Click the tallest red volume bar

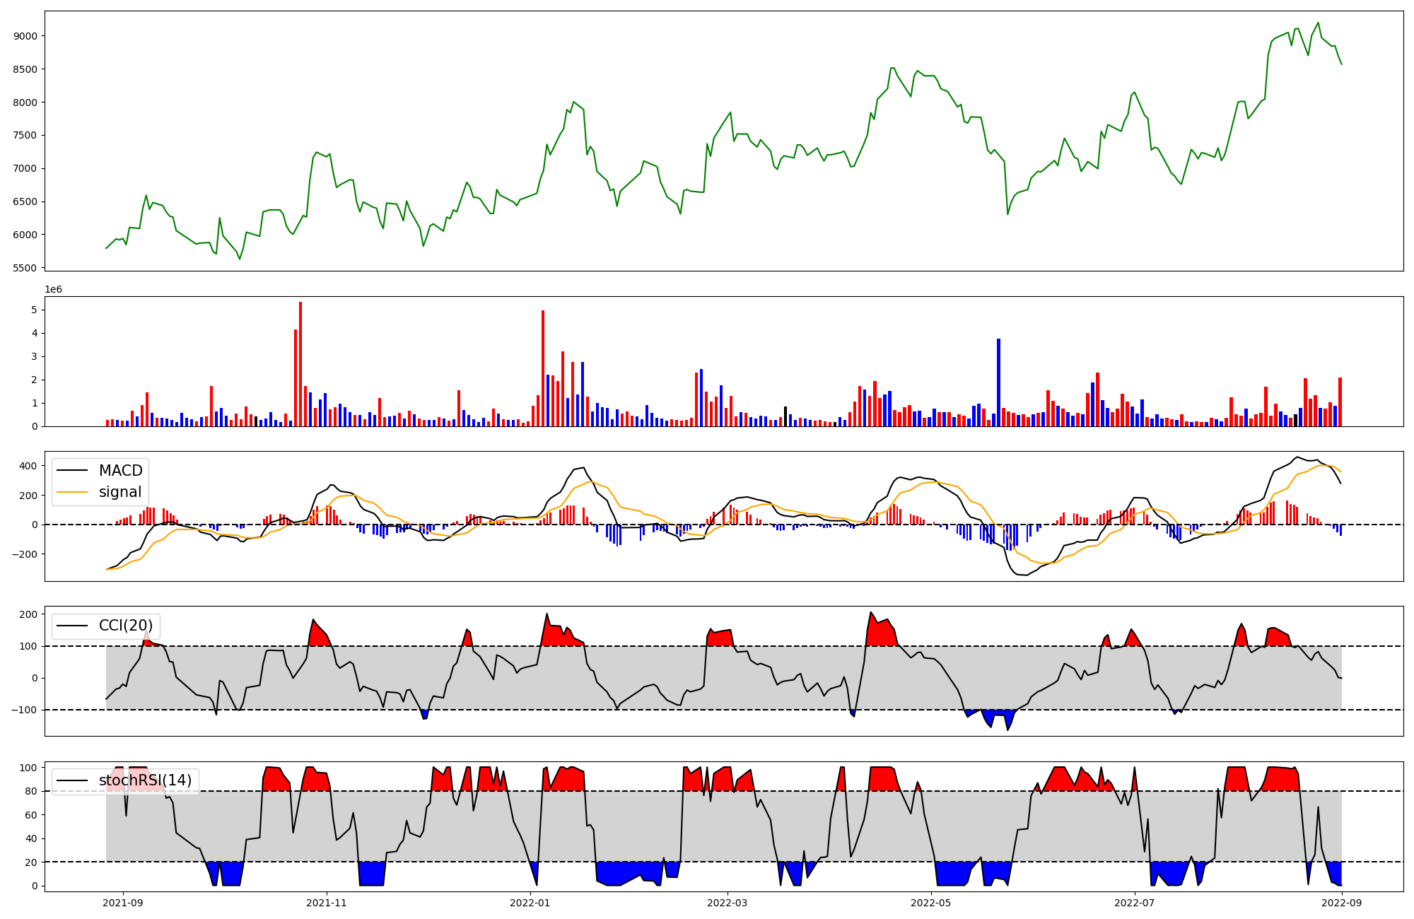pyautogui.click(x=300, y=364)
